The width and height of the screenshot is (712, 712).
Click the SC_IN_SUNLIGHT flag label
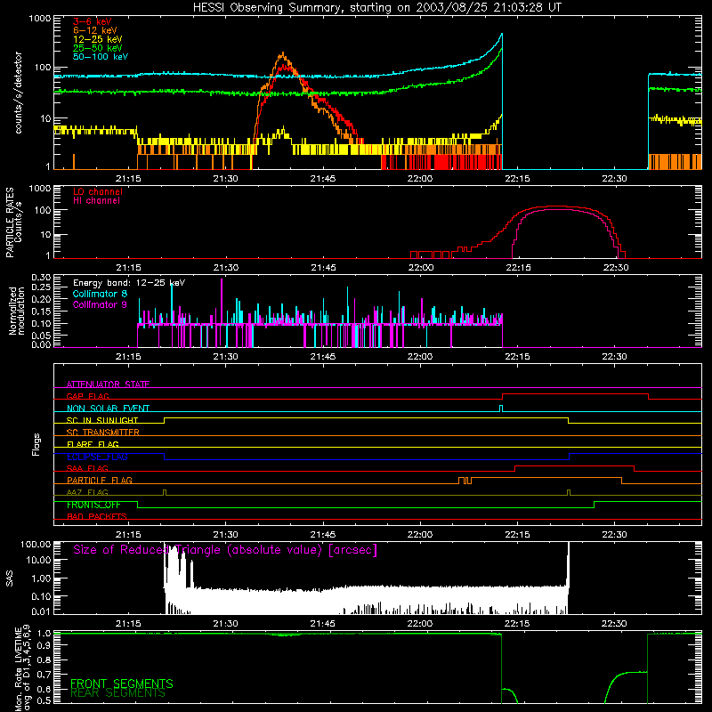(x=102, y=420)
